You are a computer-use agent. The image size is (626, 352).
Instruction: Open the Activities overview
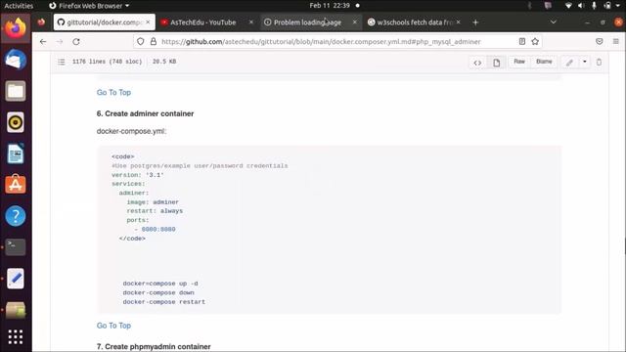coord(19,6)
